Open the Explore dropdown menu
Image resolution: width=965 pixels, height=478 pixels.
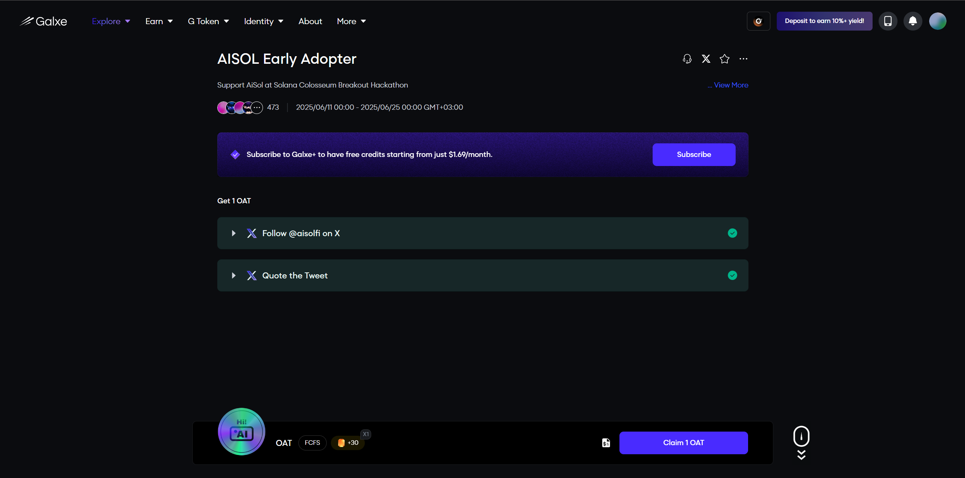click(111, 21)
